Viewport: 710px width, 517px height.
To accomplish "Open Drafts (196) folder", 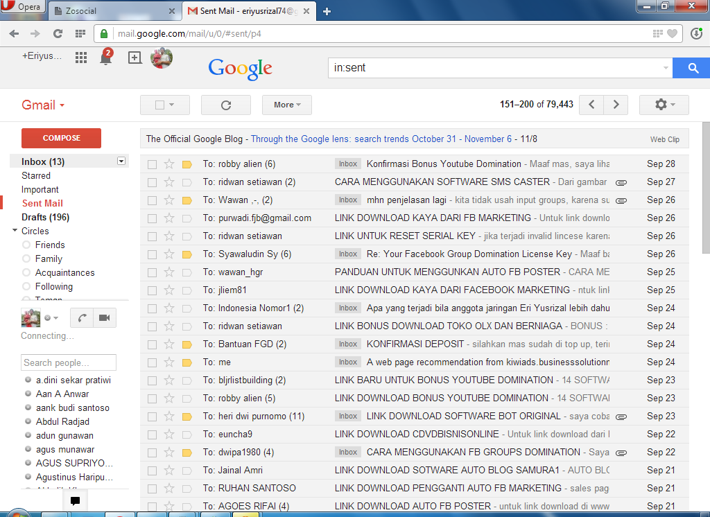I will click(45, 218).
